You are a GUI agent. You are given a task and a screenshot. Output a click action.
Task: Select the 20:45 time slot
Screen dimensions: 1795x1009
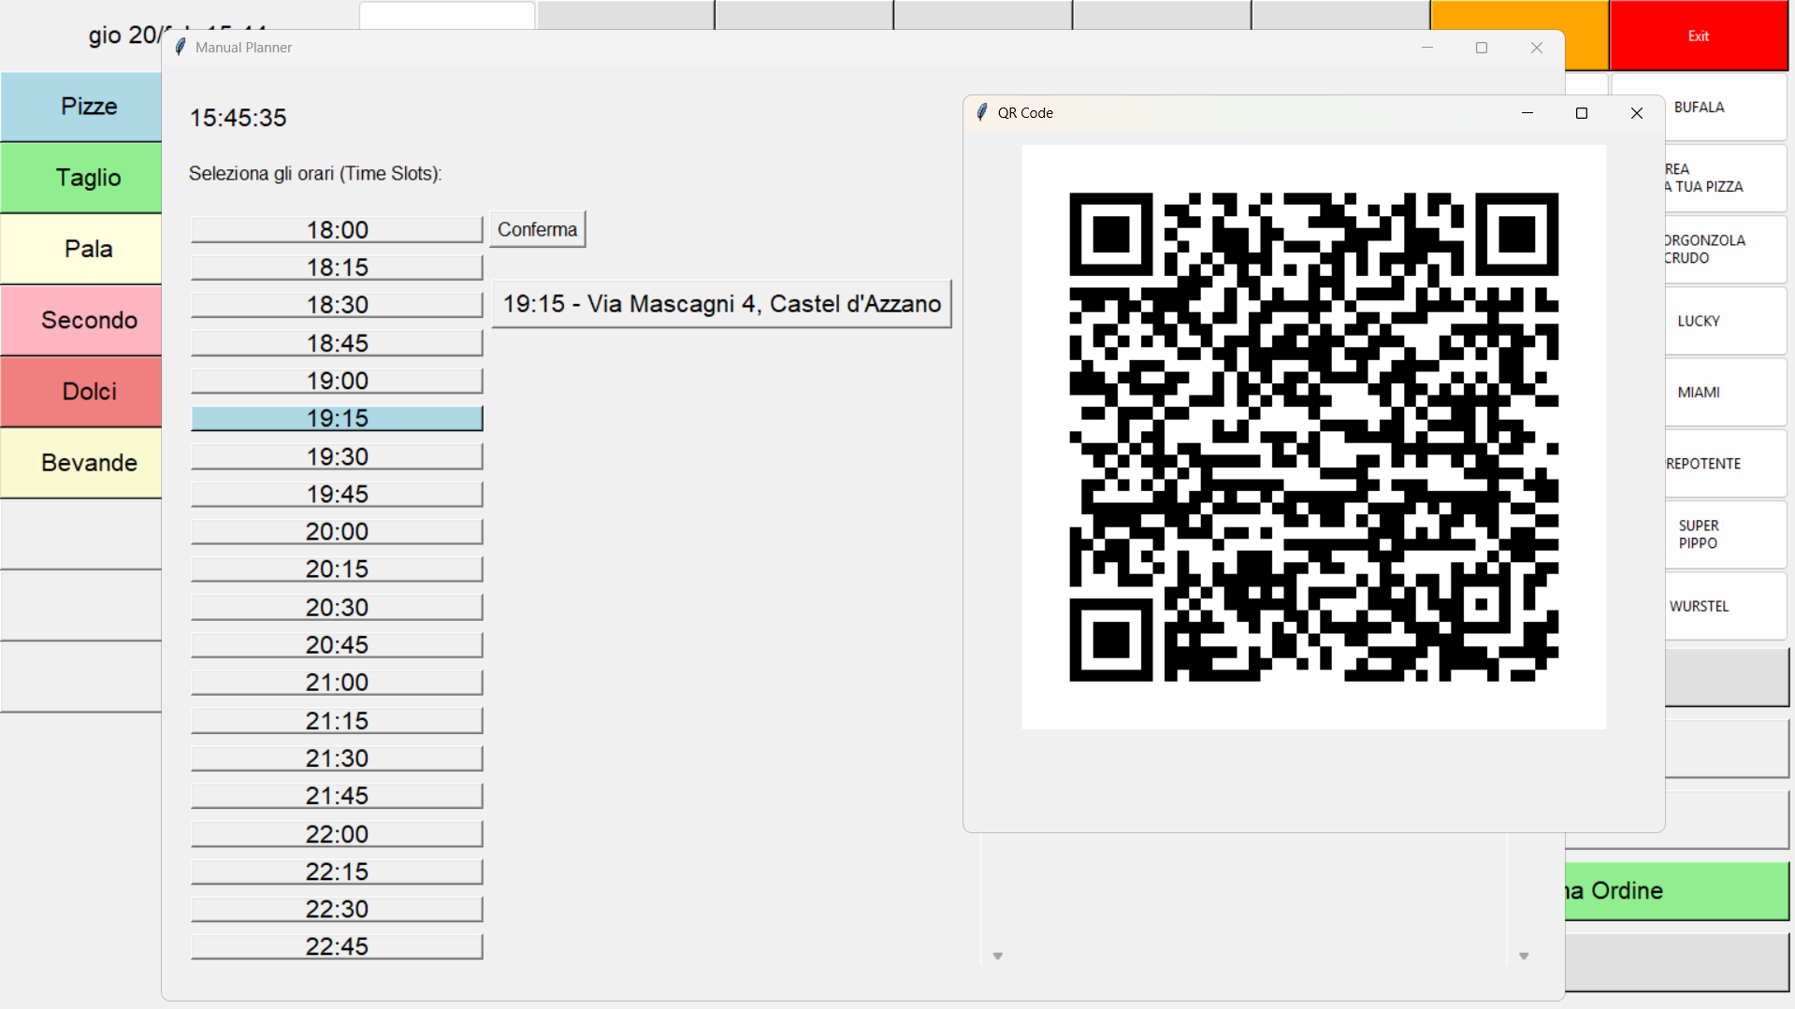click(x=337, y=644)
